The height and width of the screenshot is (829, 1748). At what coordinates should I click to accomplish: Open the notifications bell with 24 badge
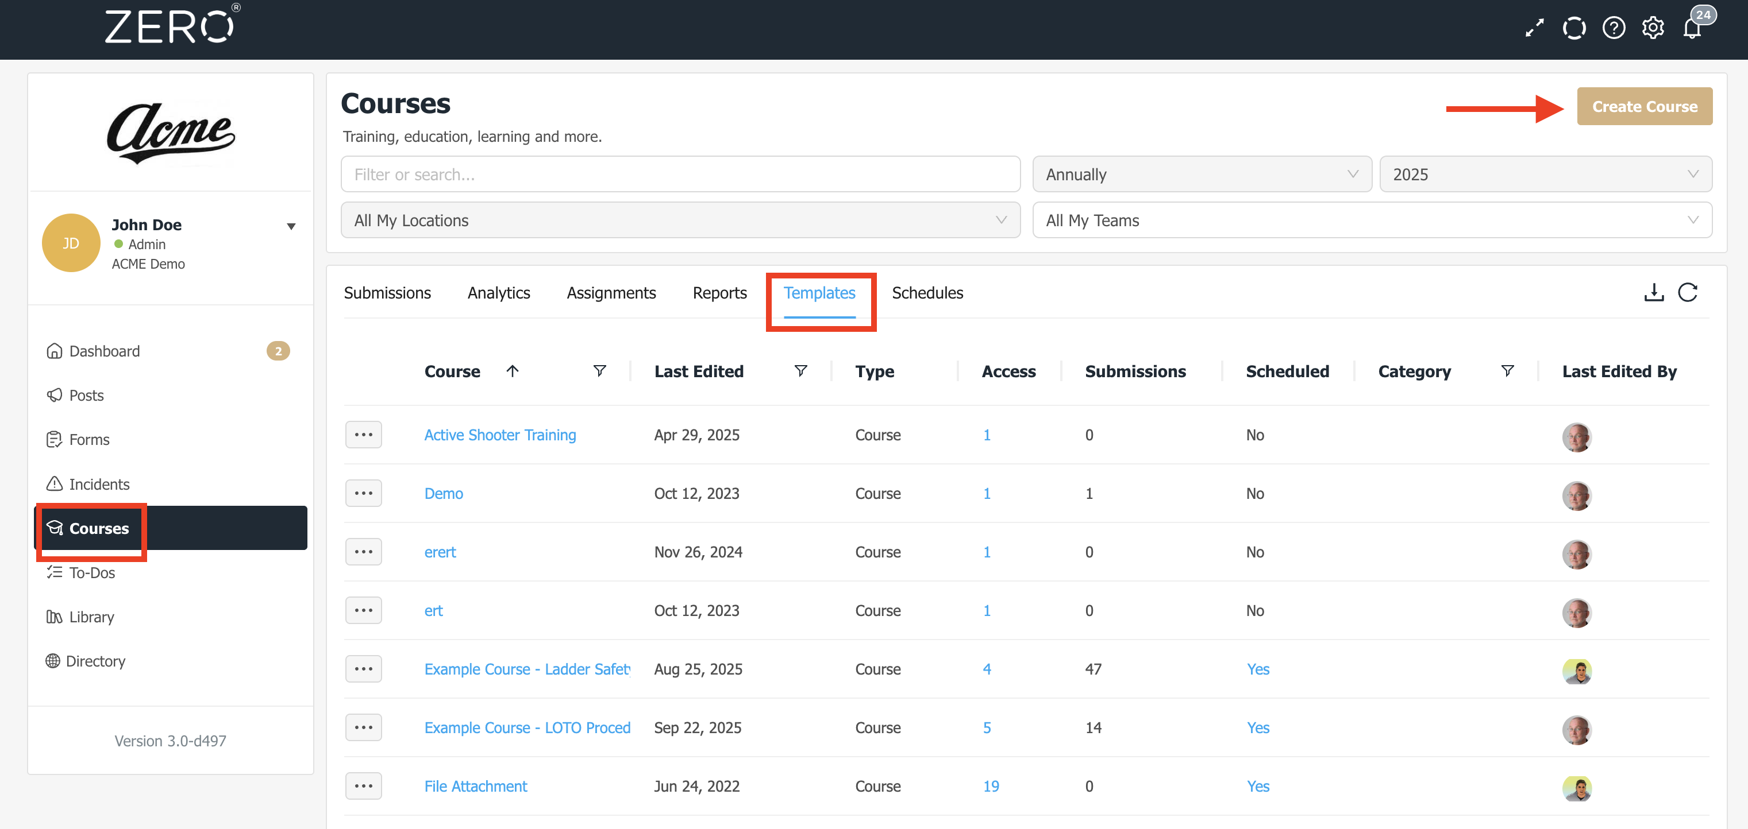coord(1692,28)
